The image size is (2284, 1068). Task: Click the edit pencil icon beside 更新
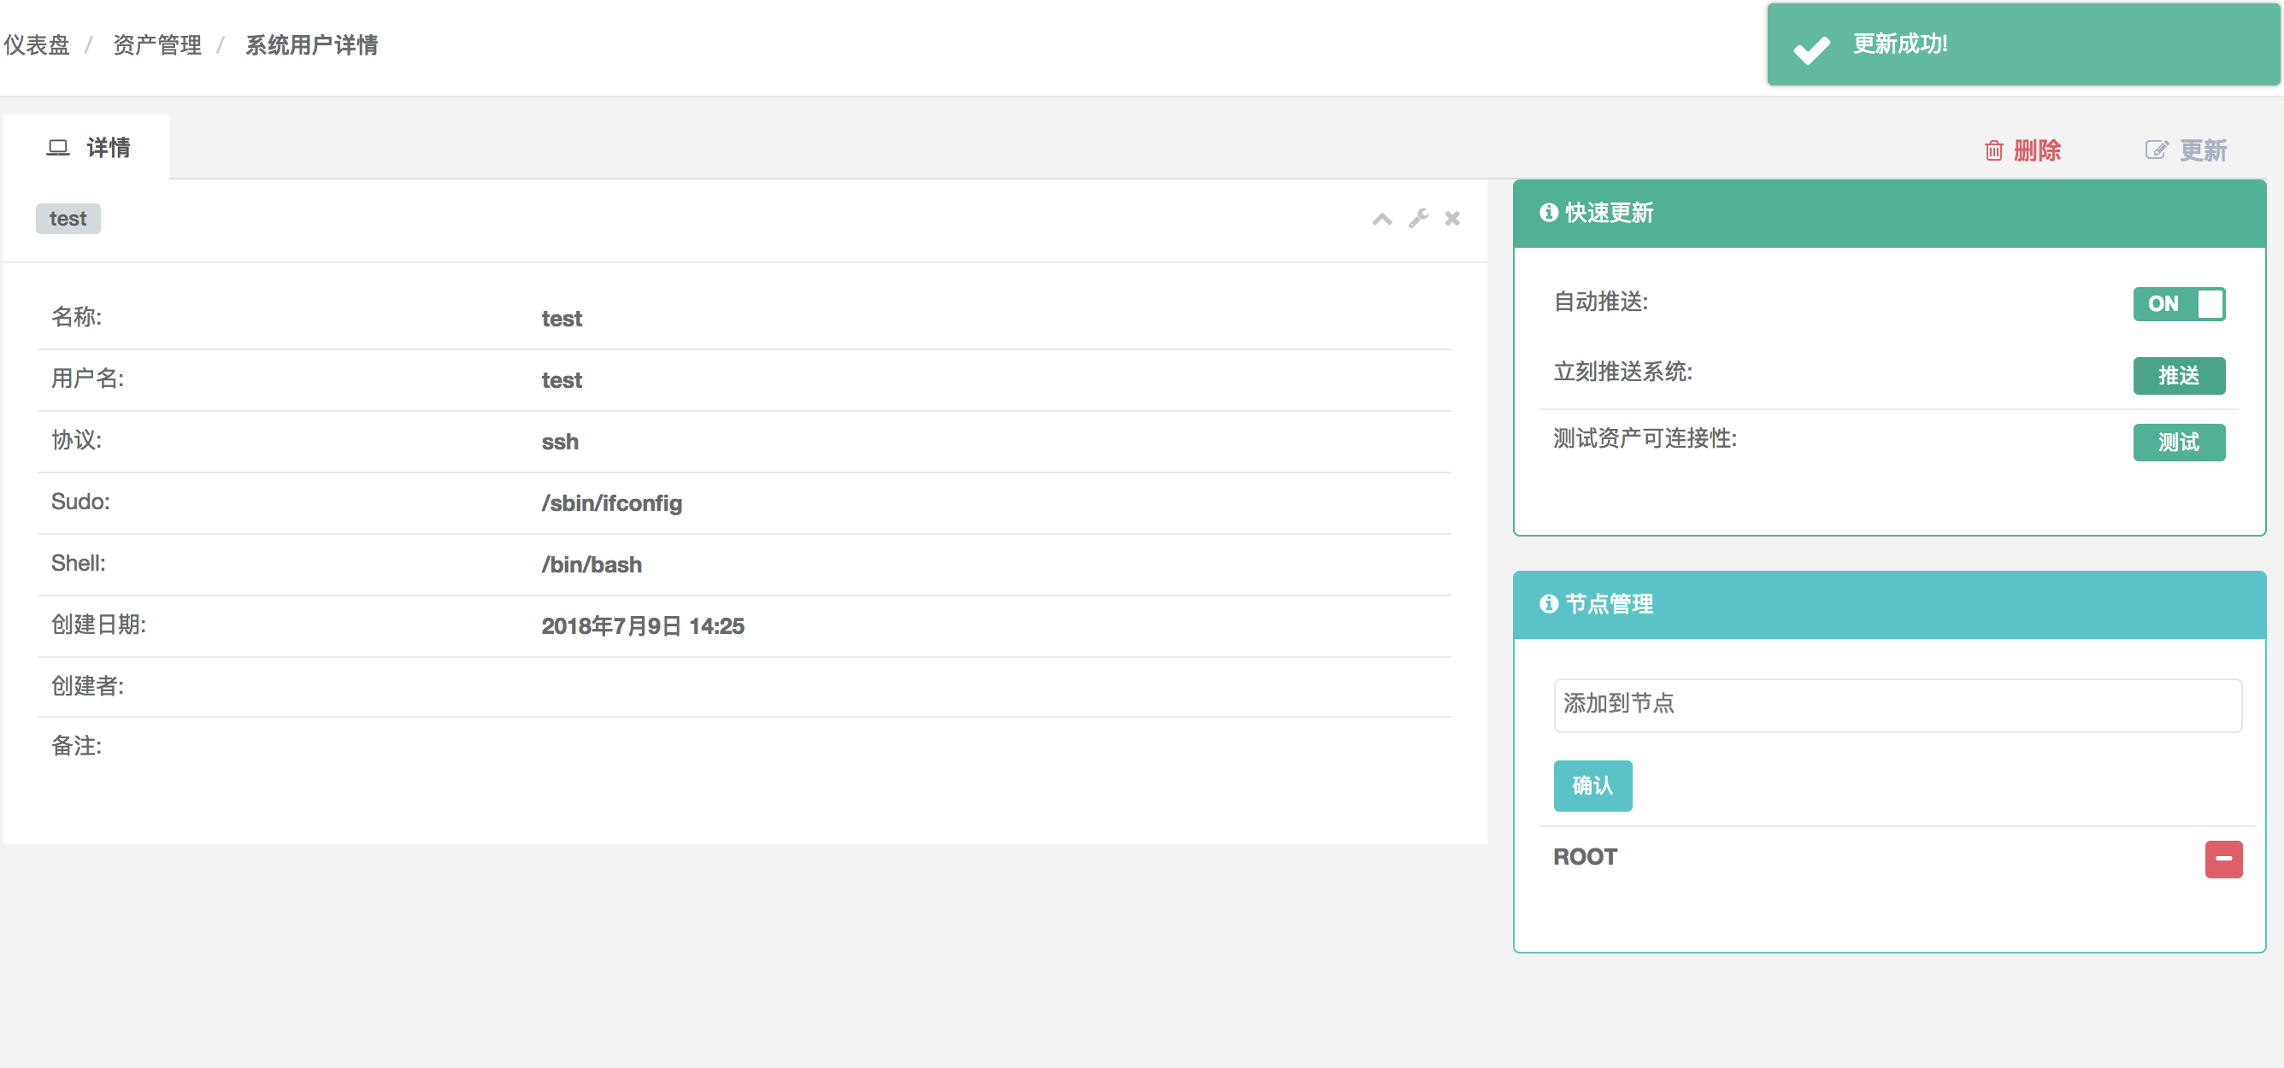2157,149
